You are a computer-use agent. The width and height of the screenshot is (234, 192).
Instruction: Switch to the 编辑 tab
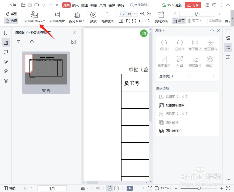click(x=94, y=5)
